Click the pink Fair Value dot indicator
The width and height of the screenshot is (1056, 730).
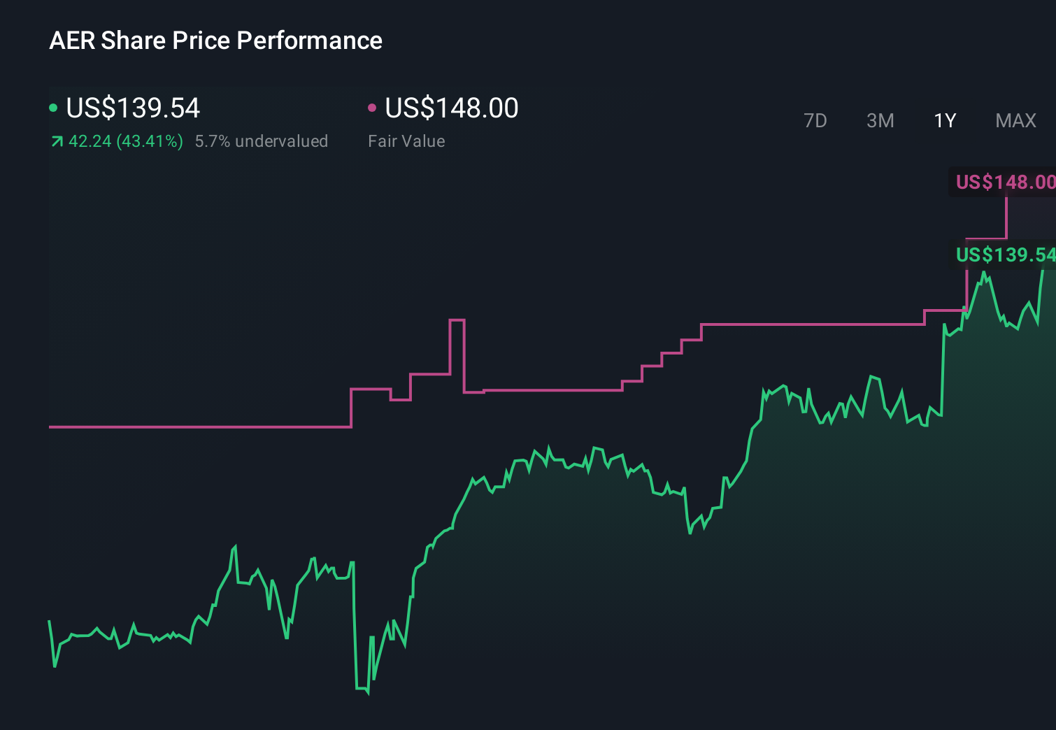pyautogui.click(x=373, y=108)
